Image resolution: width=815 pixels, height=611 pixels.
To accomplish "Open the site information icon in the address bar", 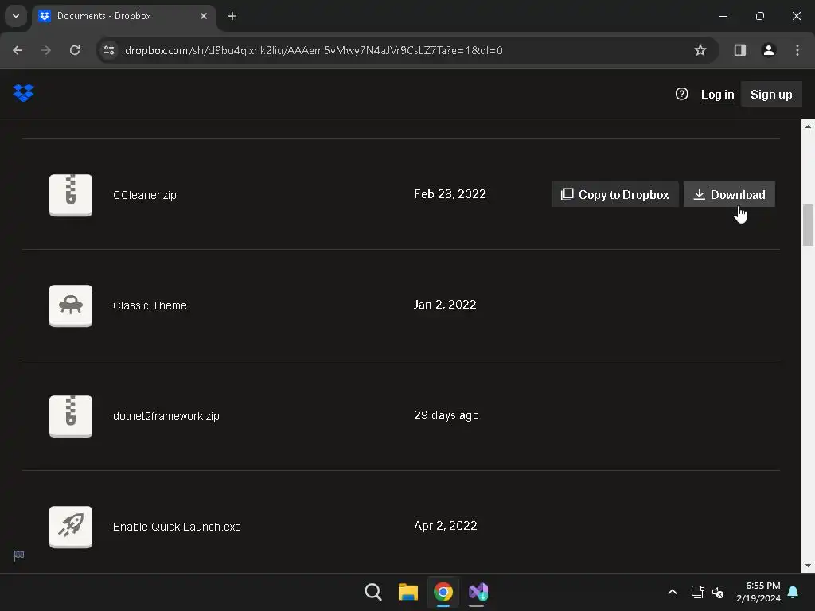I will coord(109,50).
